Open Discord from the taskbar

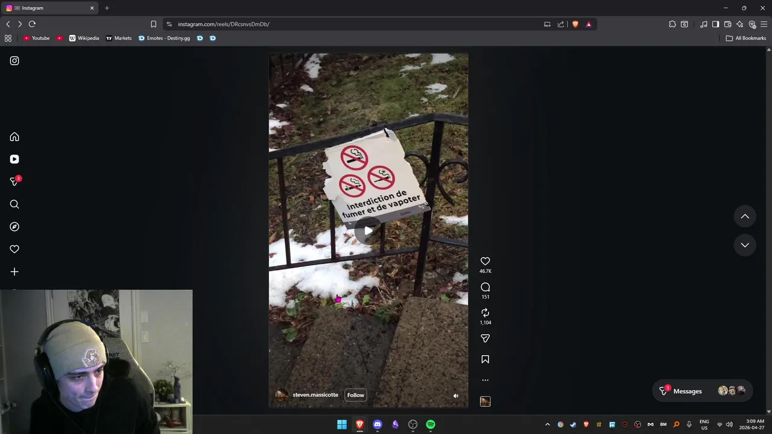378,424
